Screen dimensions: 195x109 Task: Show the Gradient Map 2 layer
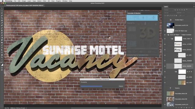pos(165,20)
